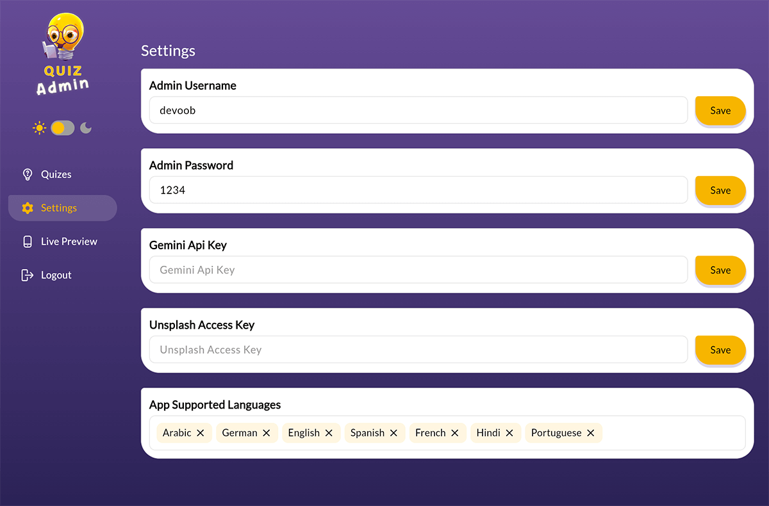Remove the Portuguese language tag
This screenshot has height=506, width=769.
[591, 433]
